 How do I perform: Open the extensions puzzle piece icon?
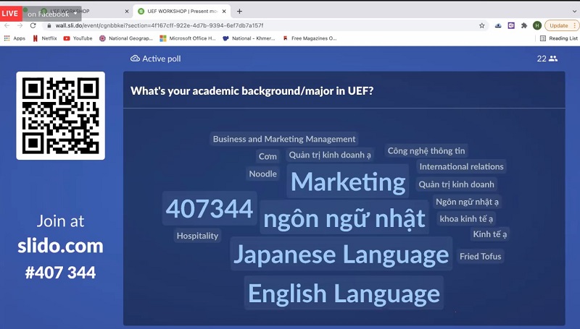click(524, 25)
